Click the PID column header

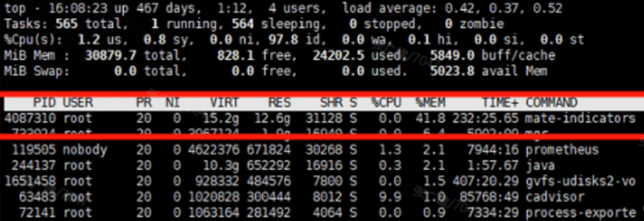point(45,103)
